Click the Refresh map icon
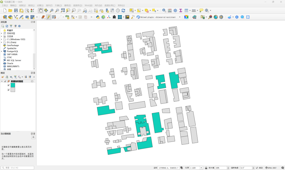This screenshot has width=285, height=170. [x=123, y=11]
